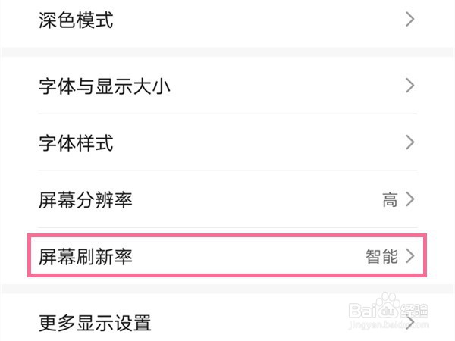Open 字体与显示大小 settings
Image resolution: width=455 pixels, height=341 pixels.
[105, 86]
